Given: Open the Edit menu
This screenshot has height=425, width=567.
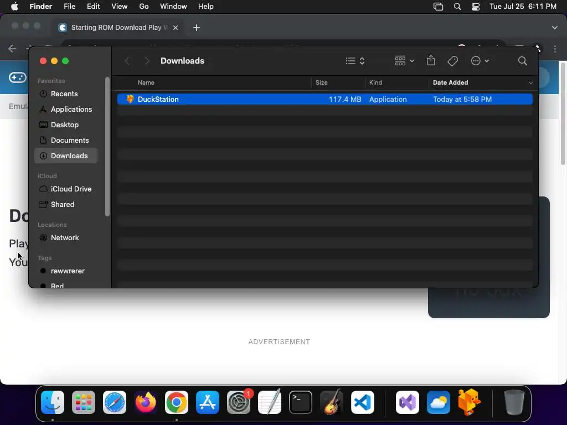Looking at the screenshot, I should pos(93,7).
